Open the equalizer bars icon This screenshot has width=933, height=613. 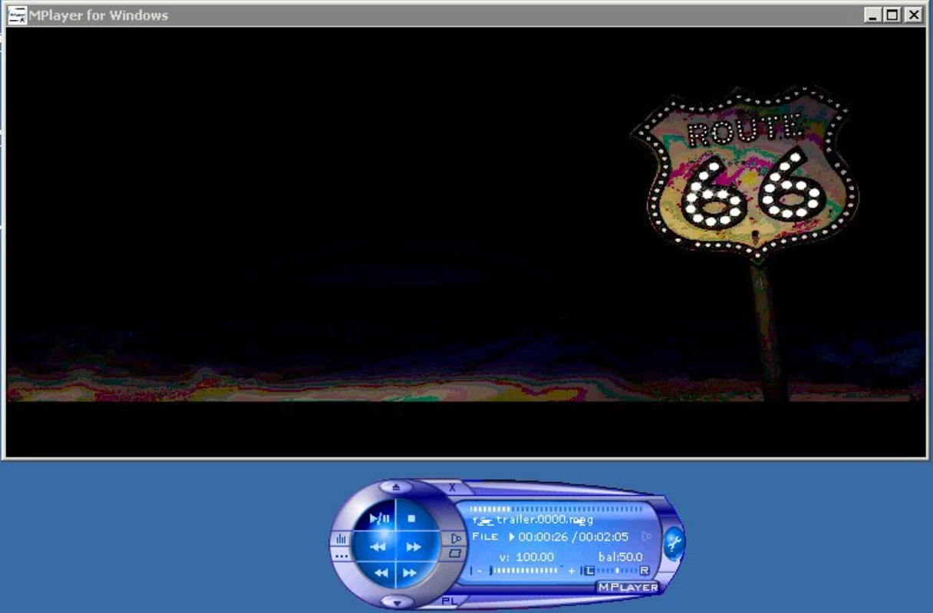(x=341, y=539)
